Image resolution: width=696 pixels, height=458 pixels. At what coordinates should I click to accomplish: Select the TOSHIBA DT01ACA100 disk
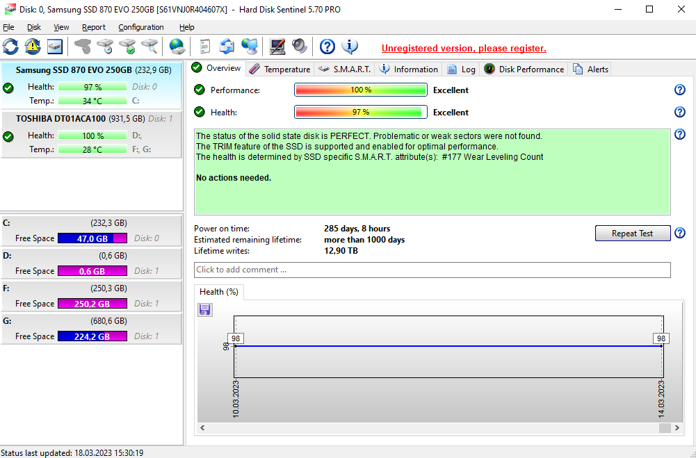(92, 134)
